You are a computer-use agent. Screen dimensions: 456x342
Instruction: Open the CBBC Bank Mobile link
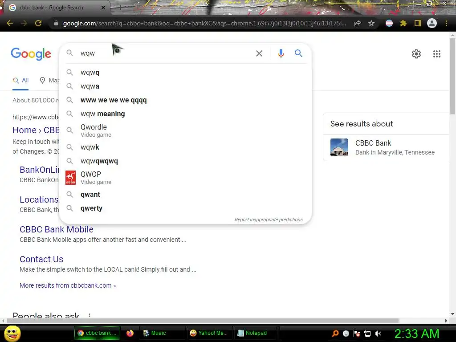pos(57,229)
